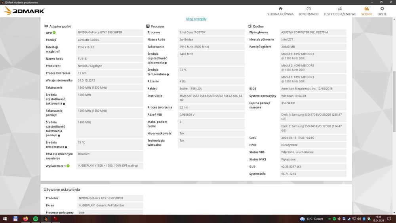Screen dimensions: 396x223
Task: Open the notification center
Action: click(x=389, y=219)
